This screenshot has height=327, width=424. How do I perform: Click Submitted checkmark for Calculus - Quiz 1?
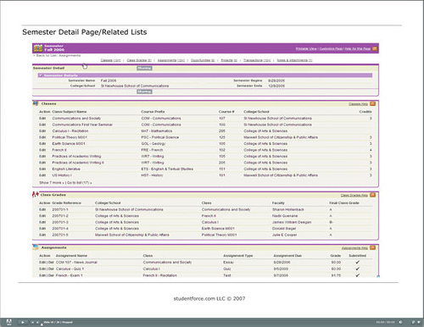[357, 269]
